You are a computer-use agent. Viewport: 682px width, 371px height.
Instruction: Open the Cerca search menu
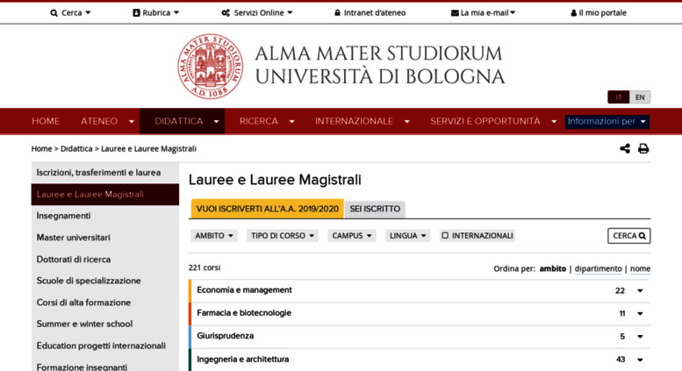click(70, 12)
